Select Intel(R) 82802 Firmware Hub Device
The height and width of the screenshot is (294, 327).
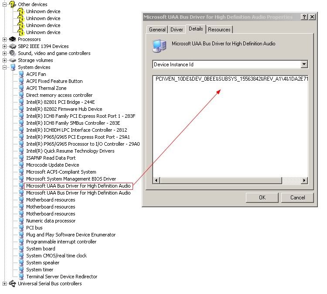click(64, 109)
